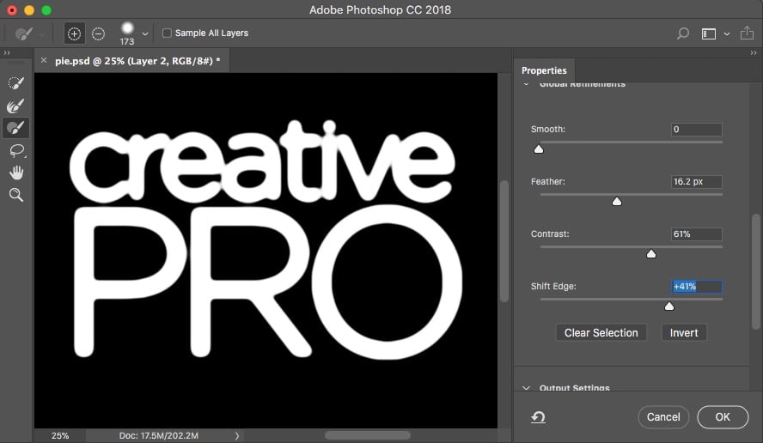Screen dimensions: 763x443
Task: Open the brush size picker dropdown
Action: [x=144, y=33]
